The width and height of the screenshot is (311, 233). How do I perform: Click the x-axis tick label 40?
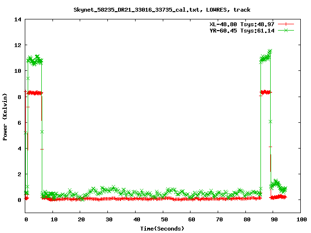[137, 219]
